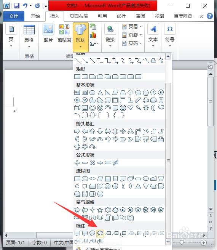
Task: Open the 页码 page number dropdown
Action: 132,43
